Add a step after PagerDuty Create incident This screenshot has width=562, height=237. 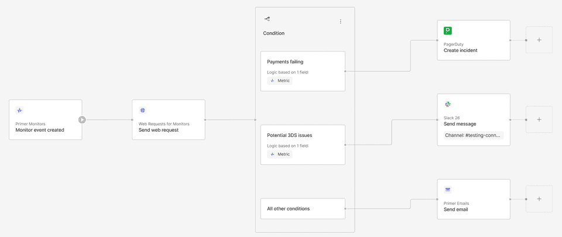(x=539, y=40)
